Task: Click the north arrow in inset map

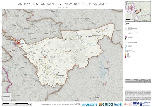Action: point(126,4)
